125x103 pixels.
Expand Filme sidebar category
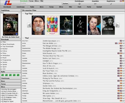[4, 53]
